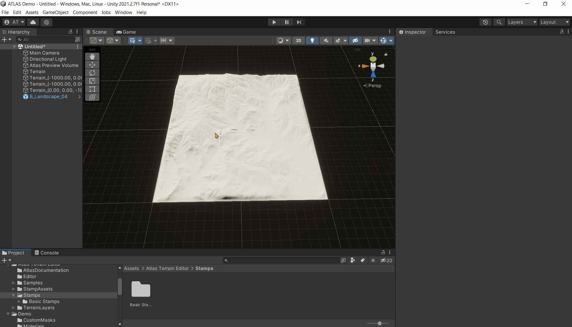Image resolution: width=572 pixels, height=327 pixels.
Task: Switch to the Game tab
Action: coord(126,32)
